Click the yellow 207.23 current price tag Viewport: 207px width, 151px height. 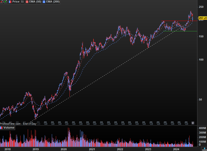[203, 18]
